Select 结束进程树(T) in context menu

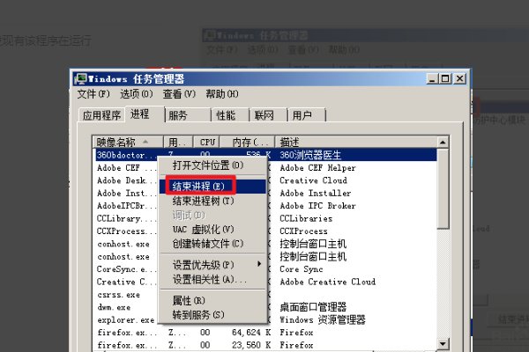coord(212,202)
